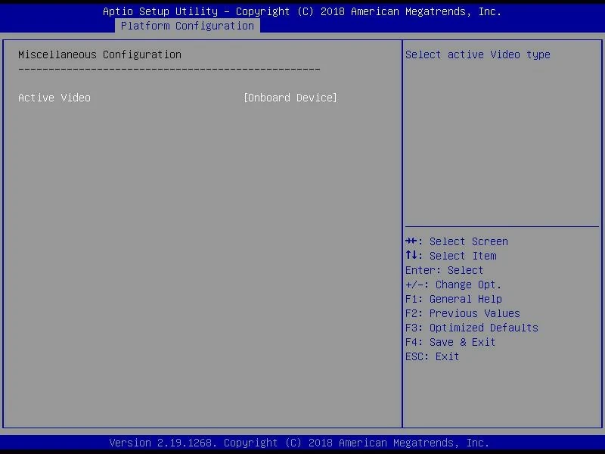Screen dimensions: 605x454
Task: Click the 'Select Item' hint text
Action: 462,256
